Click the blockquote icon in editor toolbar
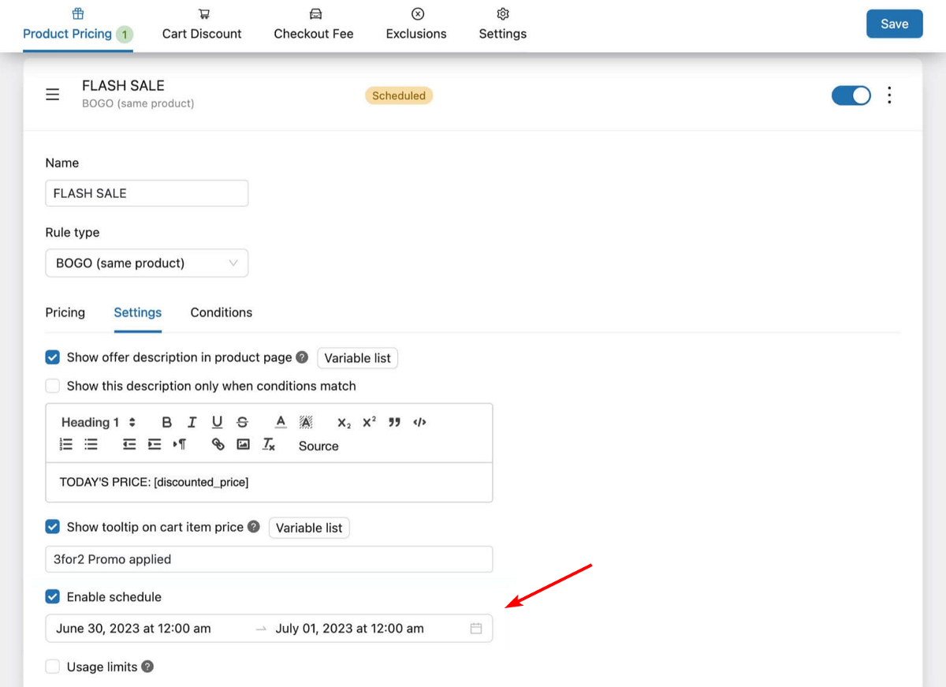This screenshot has width=946, height=687. tap(394, 422)
